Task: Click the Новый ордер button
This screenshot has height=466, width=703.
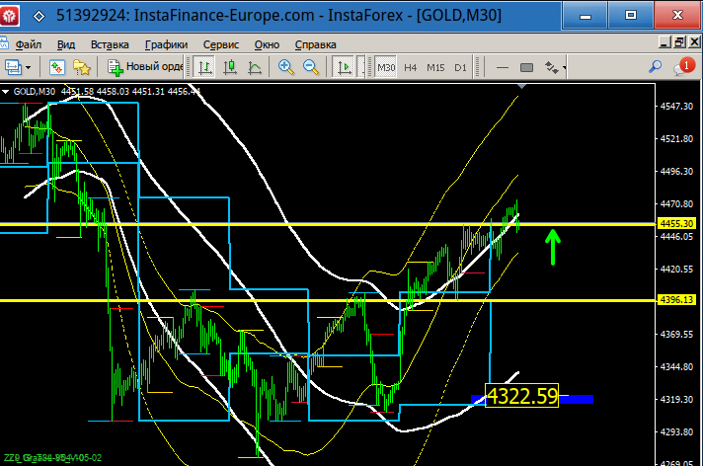Action: click(145, 67)
